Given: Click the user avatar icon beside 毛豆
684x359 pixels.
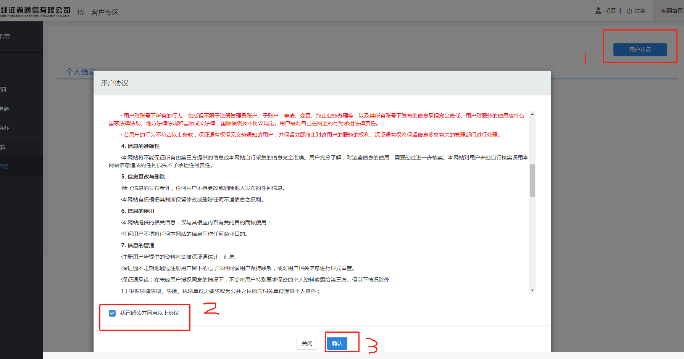Looking at the screenshot, I should coord(598,11).
